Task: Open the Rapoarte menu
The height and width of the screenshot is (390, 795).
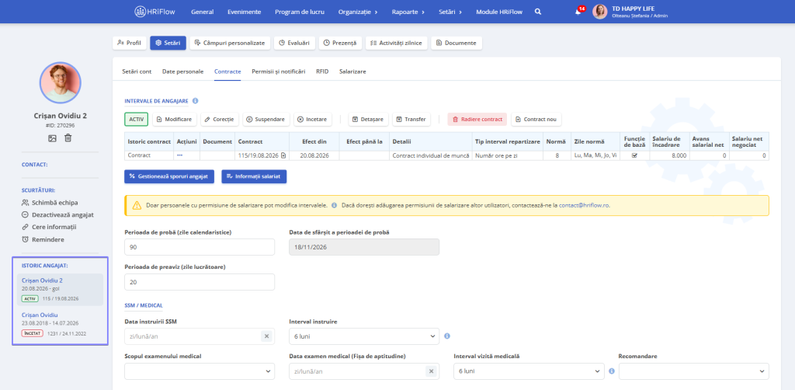Action: [x=408, y=12]
